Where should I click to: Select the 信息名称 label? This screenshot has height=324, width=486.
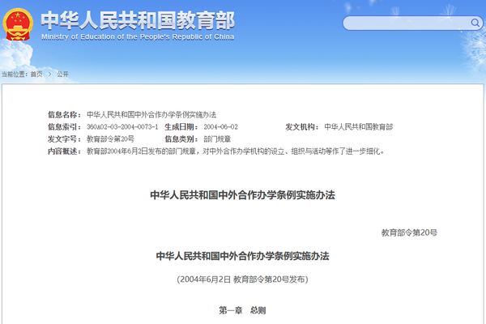(64, 114)
